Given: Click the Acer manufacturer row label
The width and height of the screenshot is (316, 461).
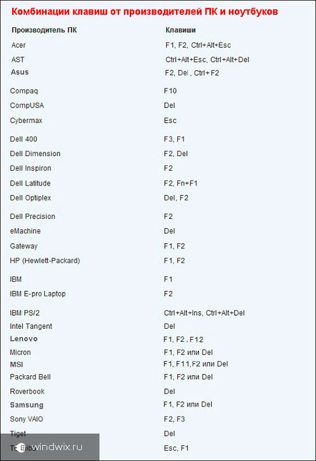Looking at the screenshot, I should pyautogui.click(x=19, y=45).
